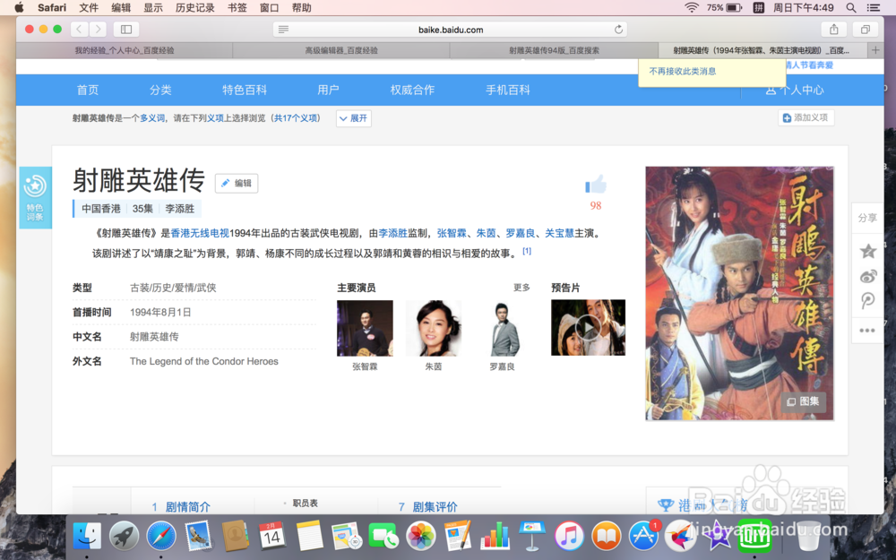Open Calendar in the Dock

pyautogui.click(x=272, y=536)
